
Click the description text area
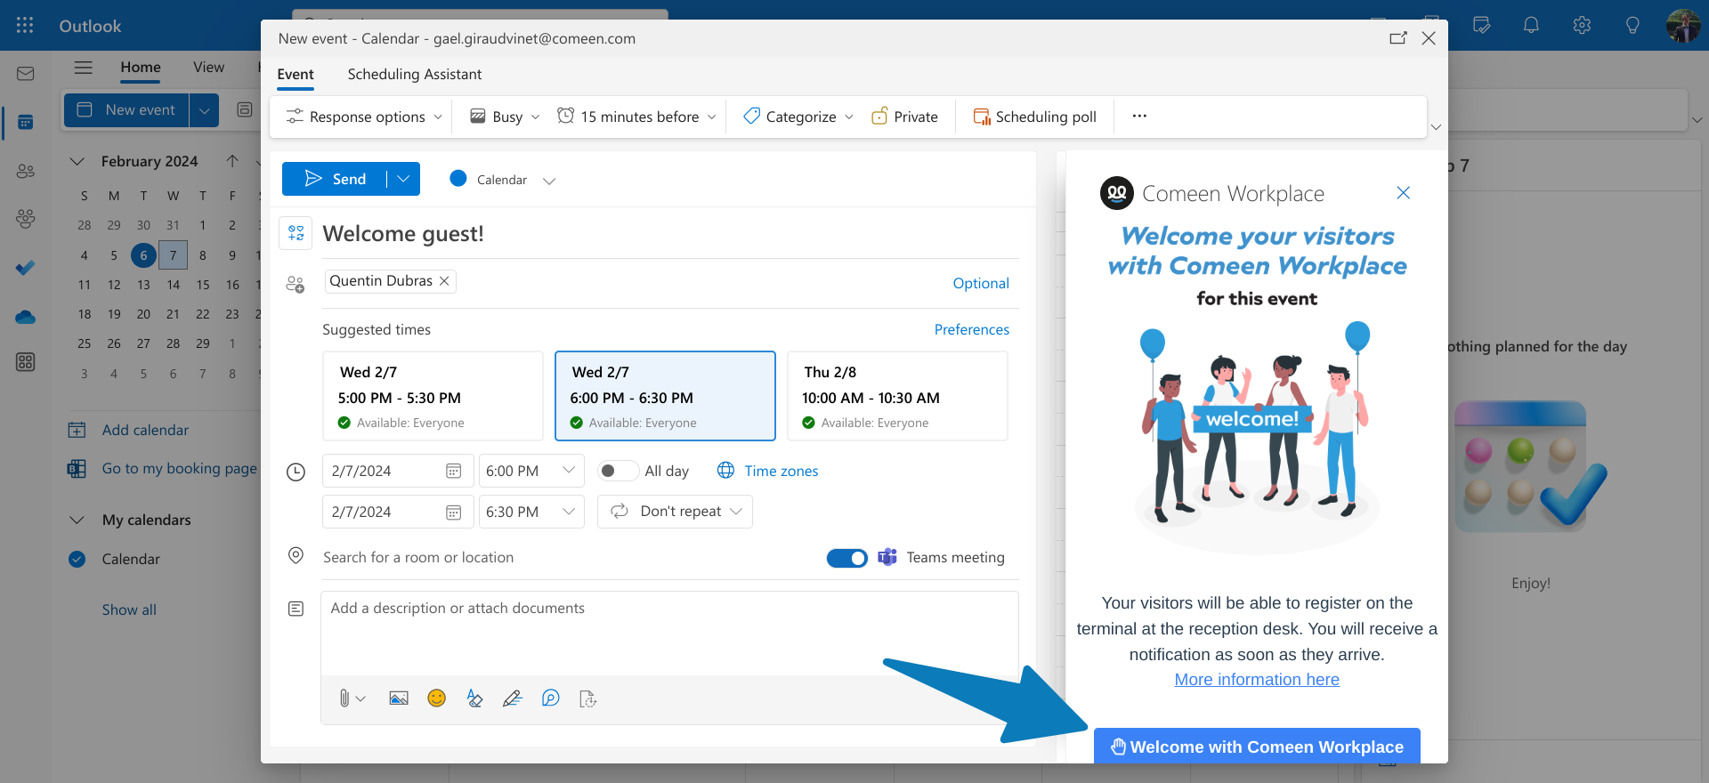(x=669, y=634)
